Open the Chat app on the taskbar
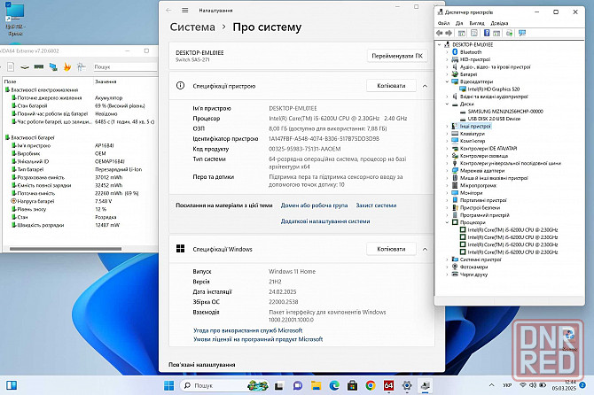Screen dimensions: 594x395 tap(297, 385)
